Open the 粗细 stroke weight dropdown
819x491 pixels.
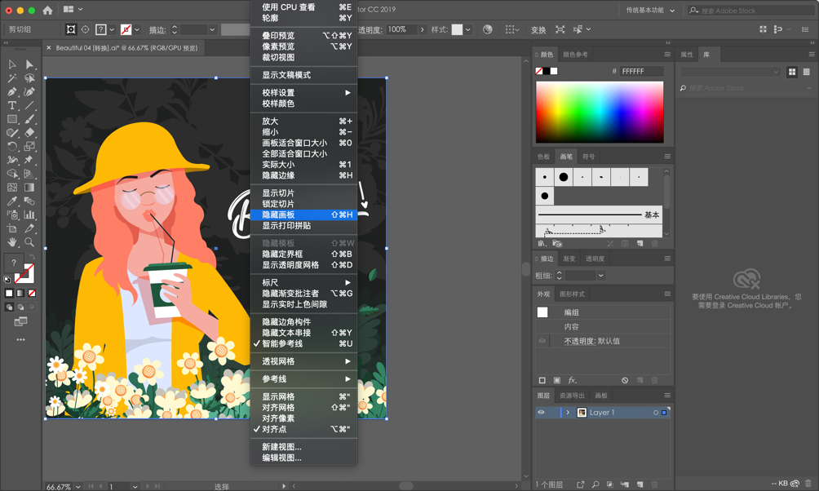601,276
